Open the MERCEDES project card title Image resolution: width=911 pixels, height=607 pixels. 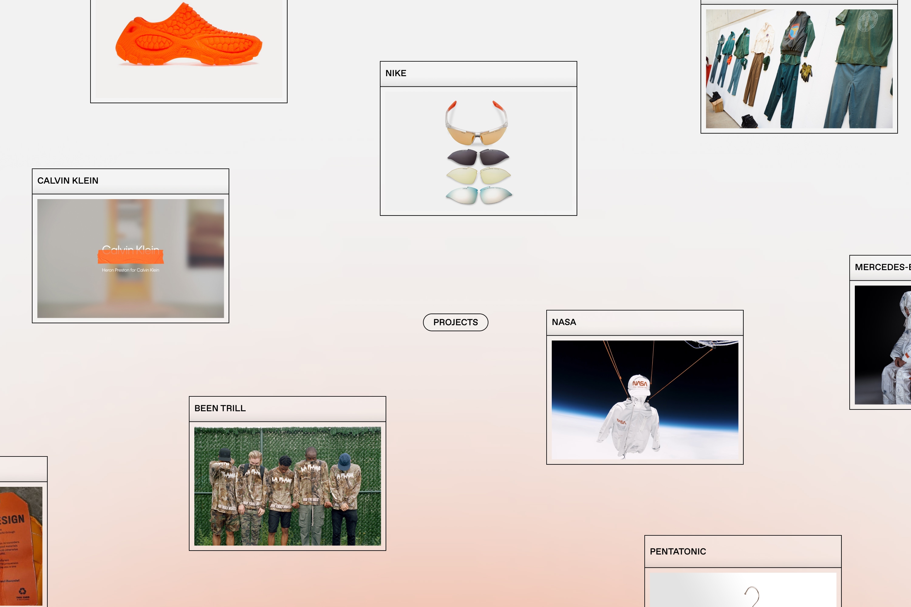point(883,267)
